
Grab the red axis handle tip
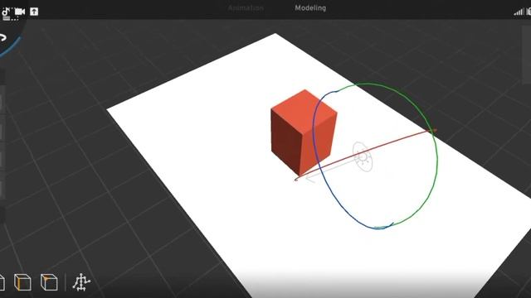pos(434,131)
